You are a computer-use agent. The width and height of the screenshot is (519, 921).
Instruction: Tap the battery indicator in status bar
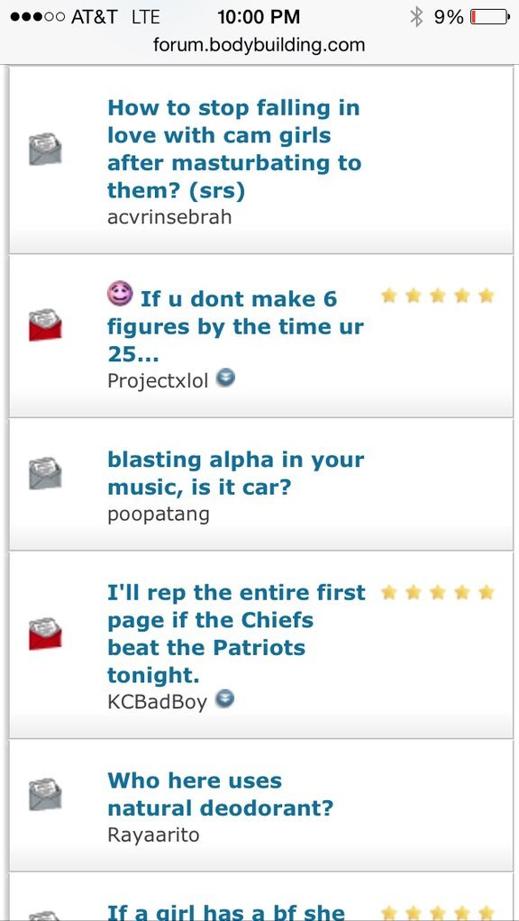click(489, 16)
